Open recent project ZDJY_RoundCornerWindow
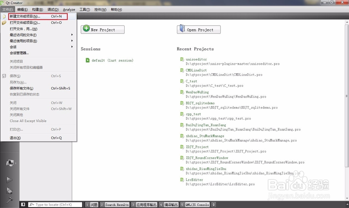Viewport: 349px width, 208px height. [x=207, y=158]
